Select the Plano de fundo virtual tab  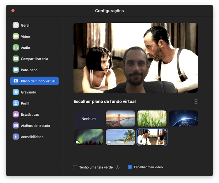(x=34, y=81)
